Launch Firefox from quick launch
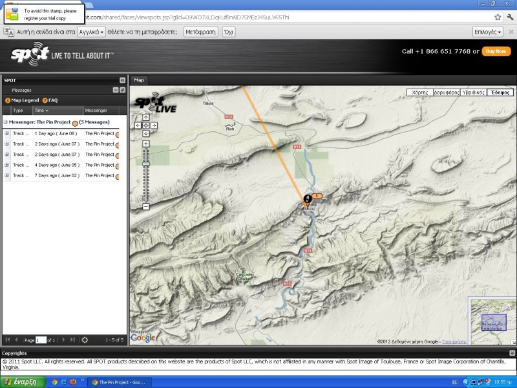The height and width of the screenshot is (388, 517). pos(73,382)
